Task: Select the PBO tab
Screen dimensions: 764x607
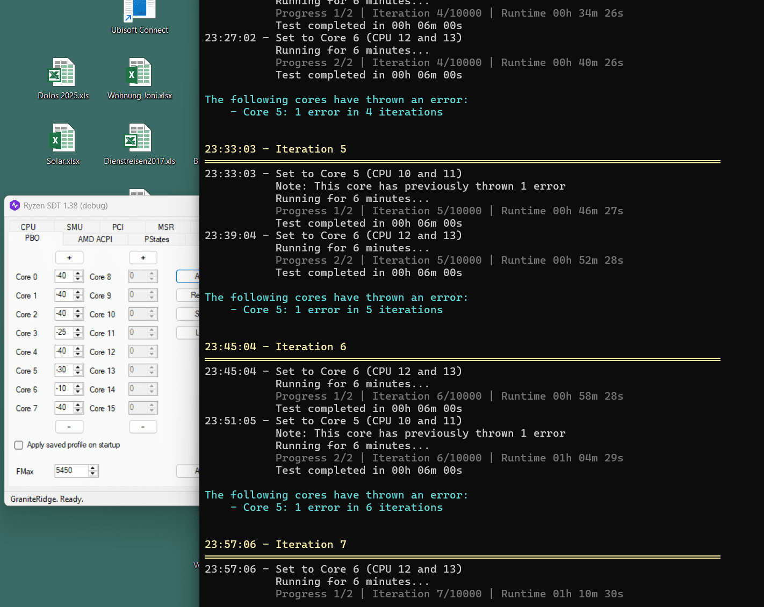Action: (x=32, y=238)
